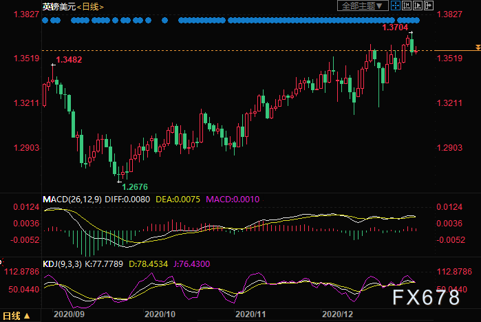The image size is (481, 322).
Task: Click the orange double-arrow price marker
Action: (x=478, y=47)
